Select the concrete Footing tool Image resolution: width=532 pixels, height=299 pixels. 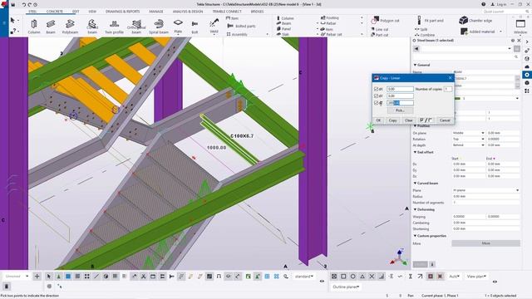pos(330,17)
